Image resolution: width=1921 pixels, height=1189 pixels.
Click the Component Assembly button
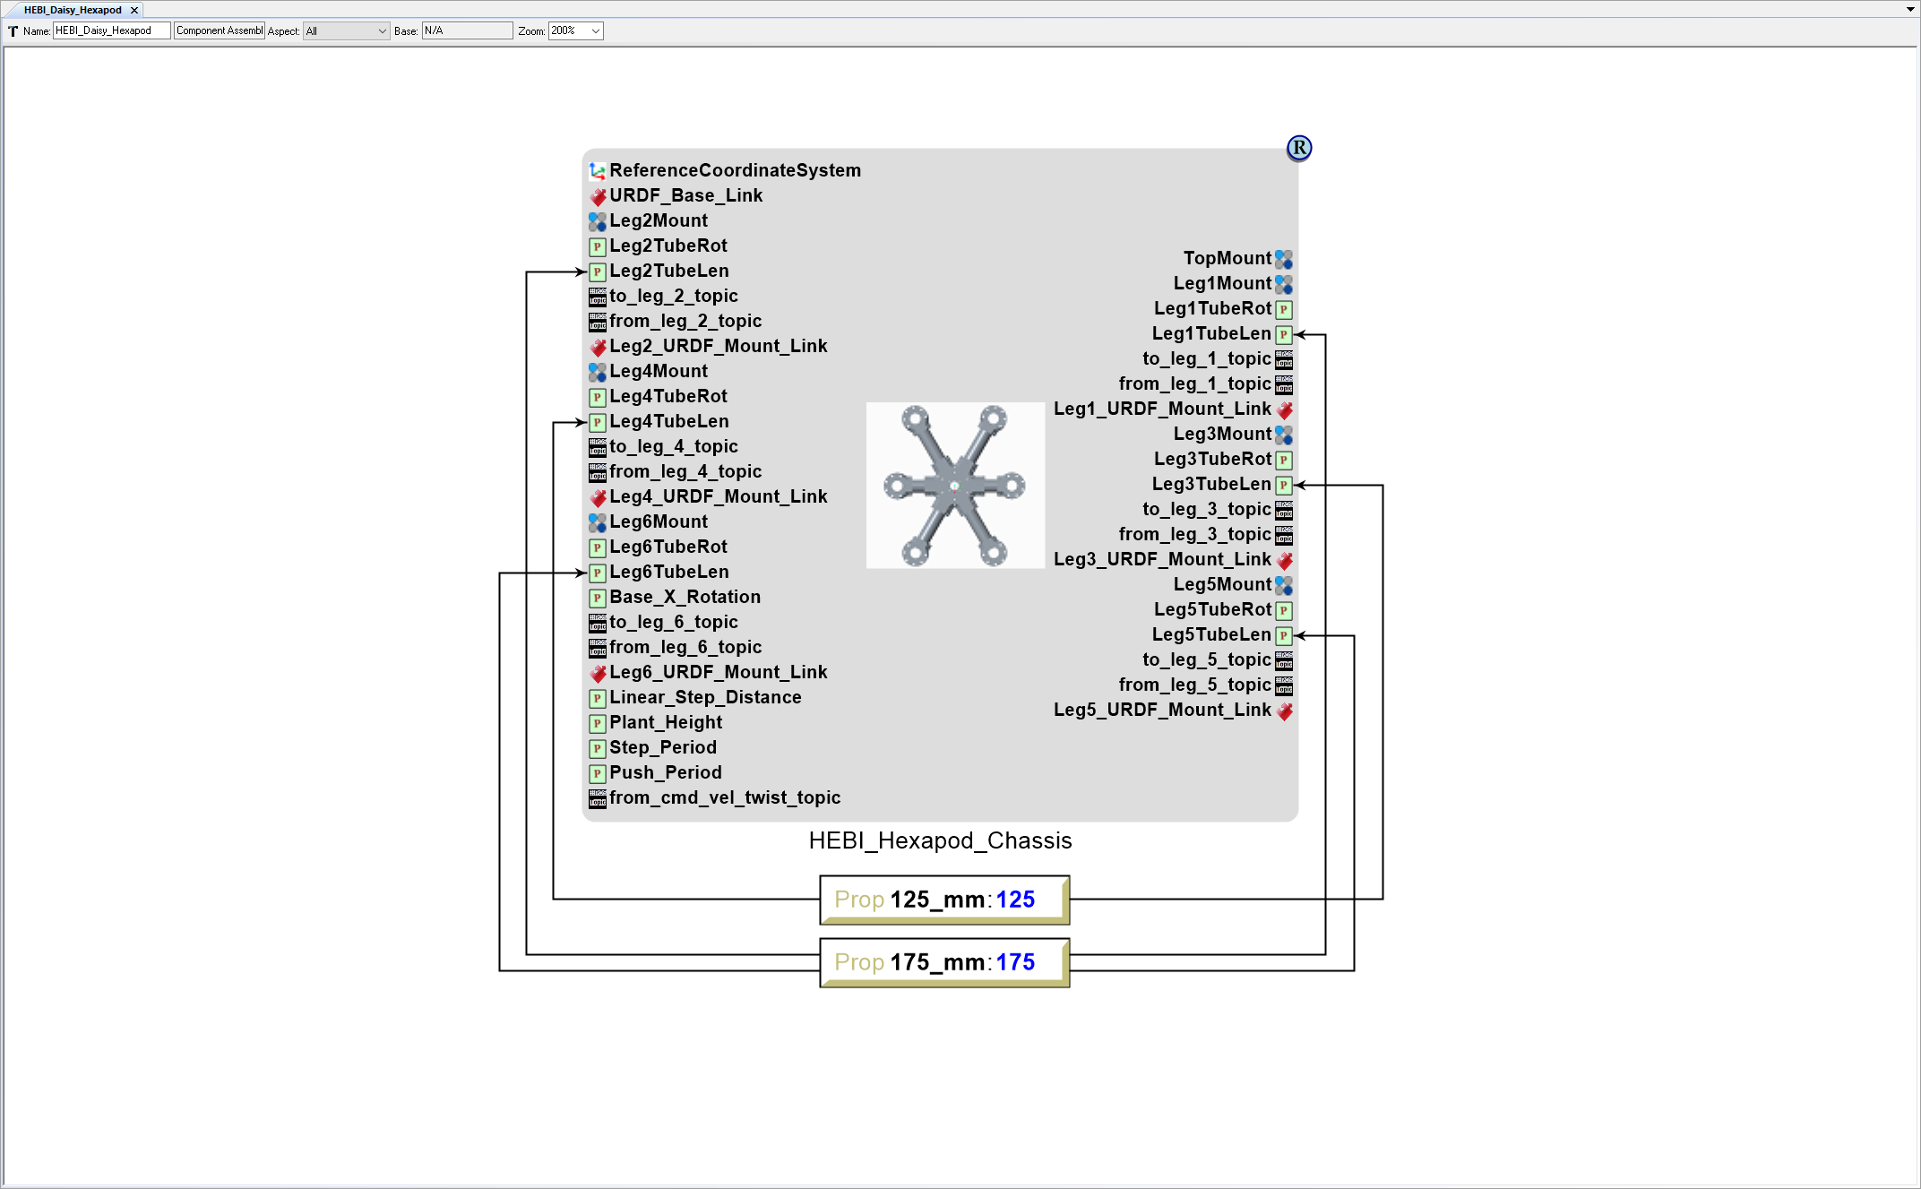coord(219,30)
